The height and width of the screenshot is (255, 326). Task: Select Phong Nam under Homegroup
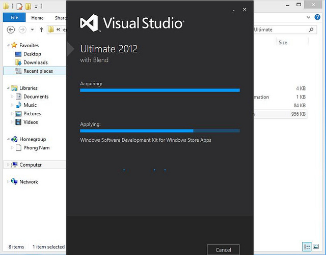[x=37, y=148]
